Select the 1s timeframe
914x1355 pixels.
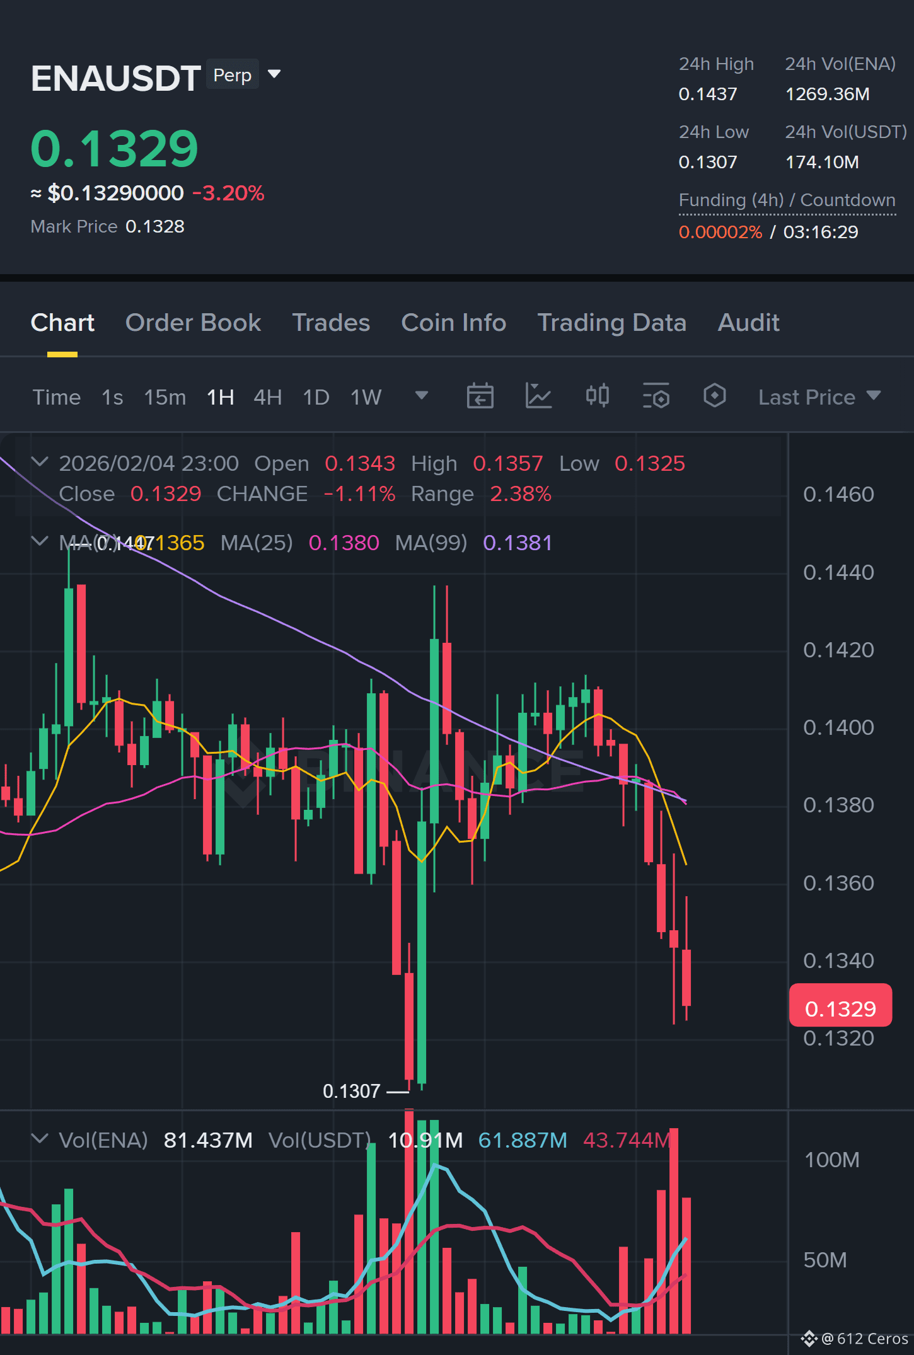pos(112,397)
